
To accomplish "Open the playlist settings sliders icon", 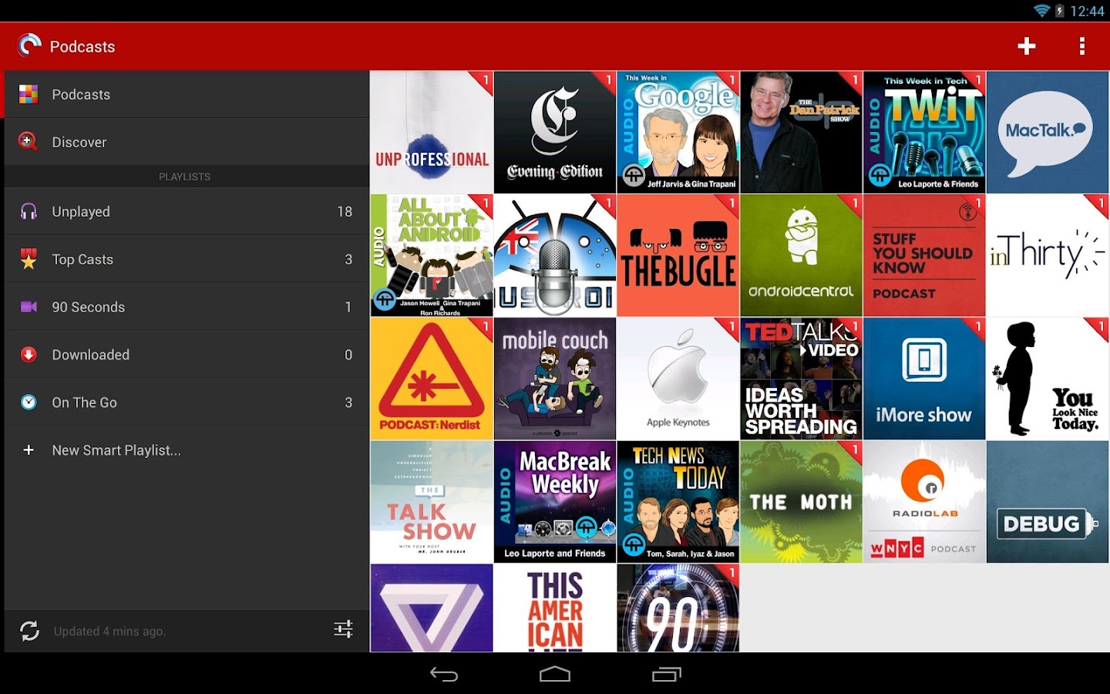I will click(x=343, y=629).
